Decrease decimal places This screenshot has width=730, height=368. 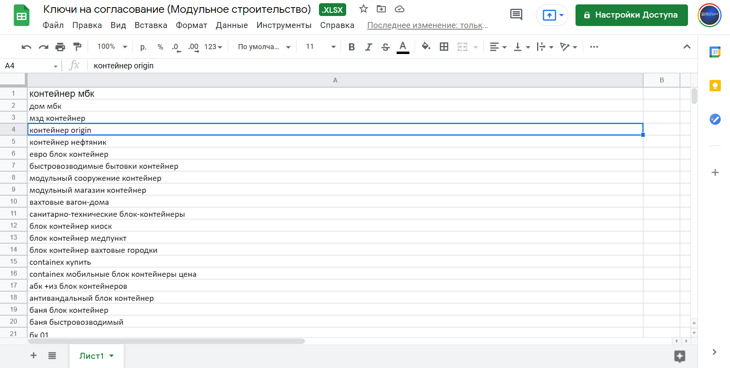click(176, 47)
